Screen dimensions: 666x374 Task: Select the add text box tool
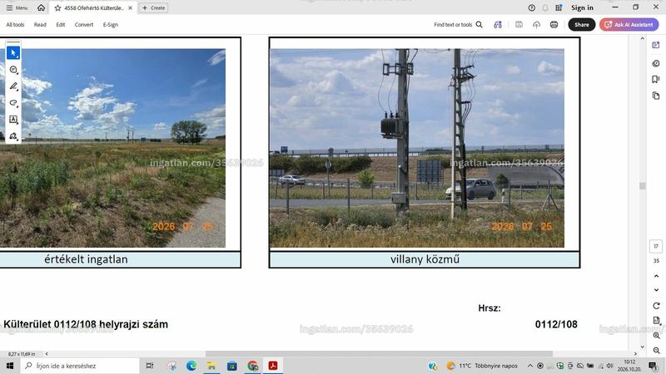13,120
